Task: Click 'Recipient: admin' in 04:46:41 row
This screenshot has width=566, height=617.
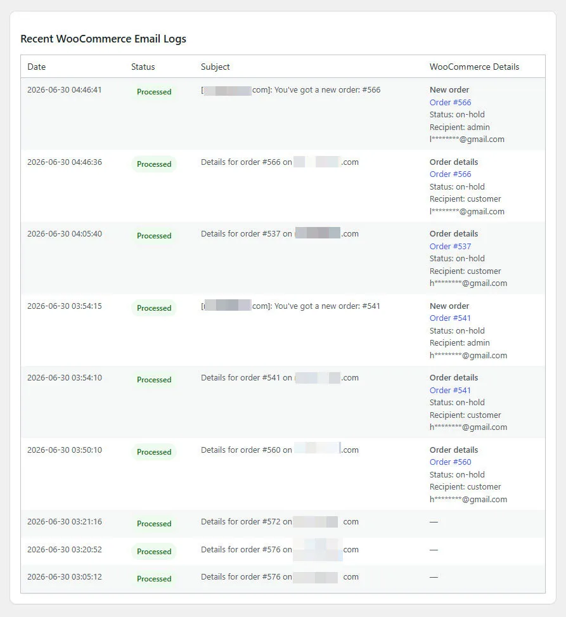Action: point(460,127)
